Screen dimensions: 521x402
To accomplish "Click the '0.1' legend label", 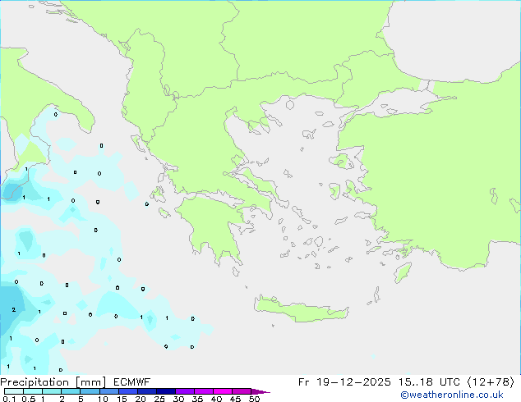I will click(x=9, y=399).
